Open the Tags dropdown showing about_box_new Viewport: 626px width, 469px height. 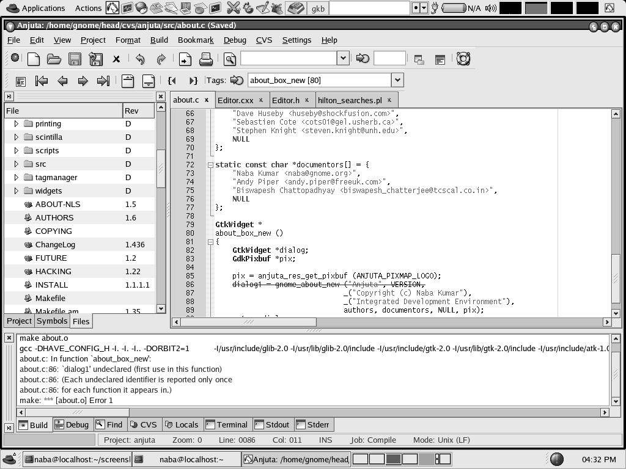coord(397,80)
